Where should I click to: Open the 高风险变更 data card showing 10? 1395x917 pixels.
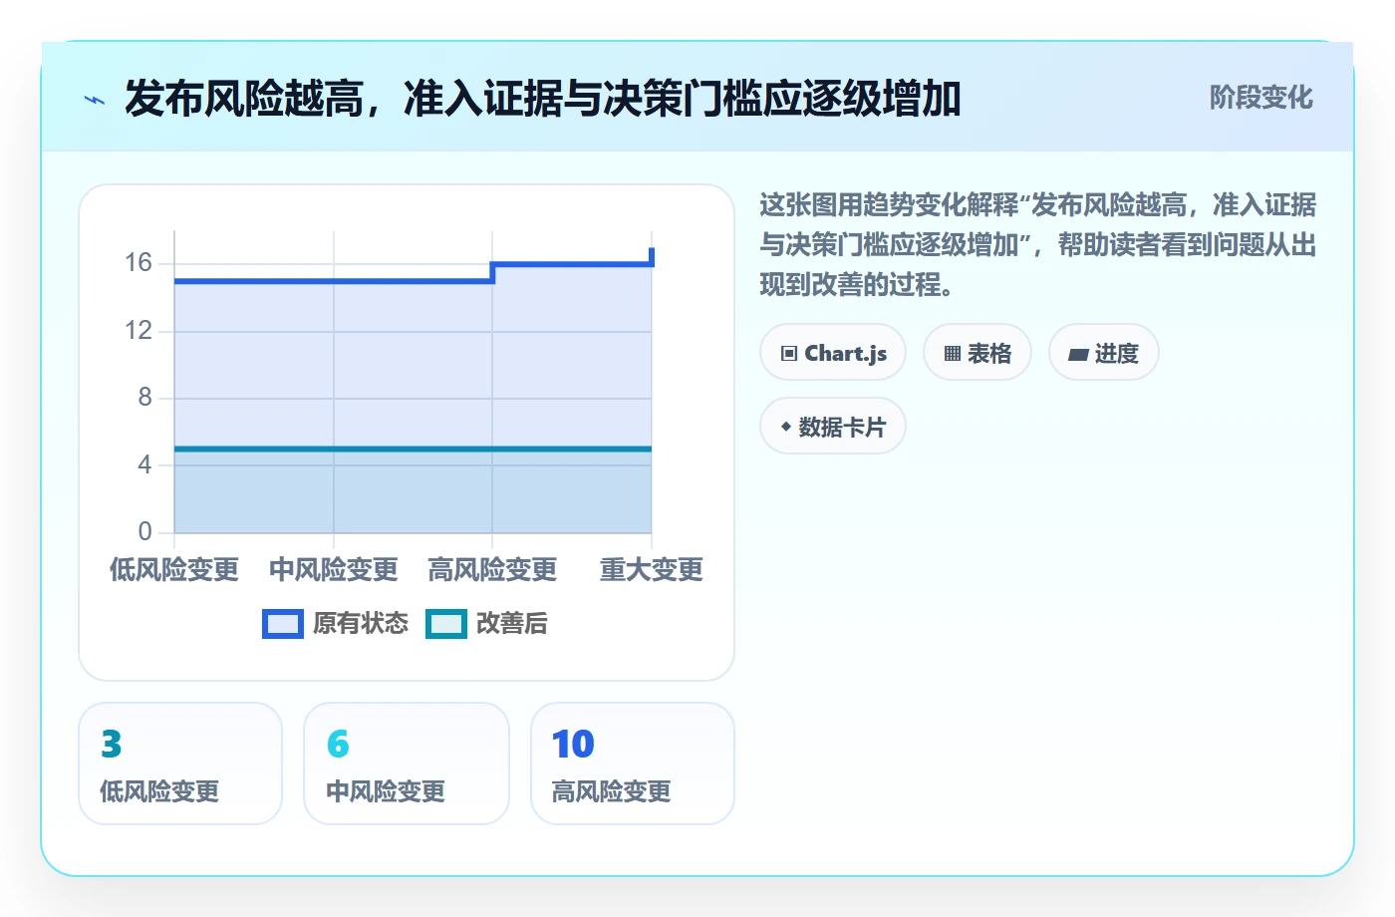pos(633,764)
